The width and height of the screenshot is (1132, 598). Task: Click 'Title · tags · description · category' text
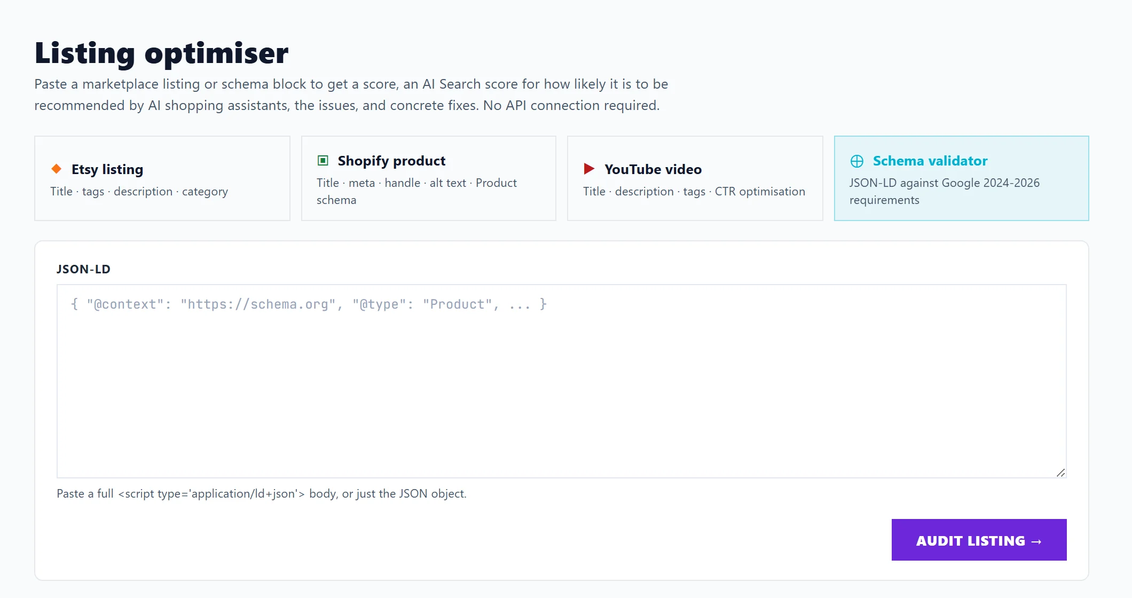pos(139,192)
